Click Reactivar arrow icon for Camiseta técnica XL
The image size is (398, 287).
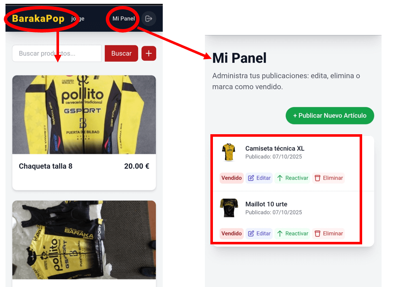(280, 178)
